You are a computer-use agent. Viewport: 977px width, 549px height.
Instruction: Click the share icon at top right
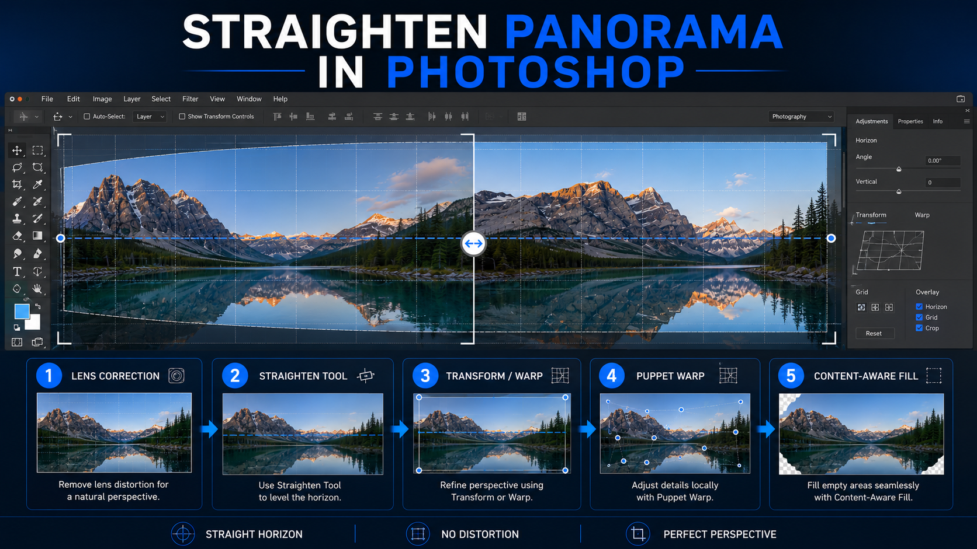(960, 99)
